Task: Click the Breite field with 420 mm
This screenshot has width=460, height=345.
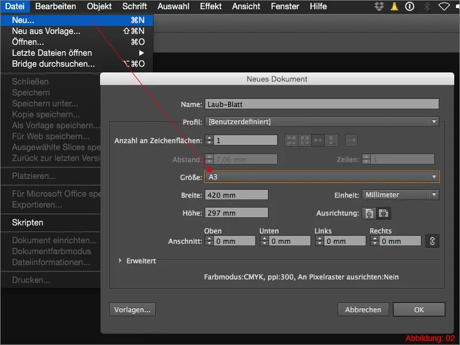Action: point(236,195)
